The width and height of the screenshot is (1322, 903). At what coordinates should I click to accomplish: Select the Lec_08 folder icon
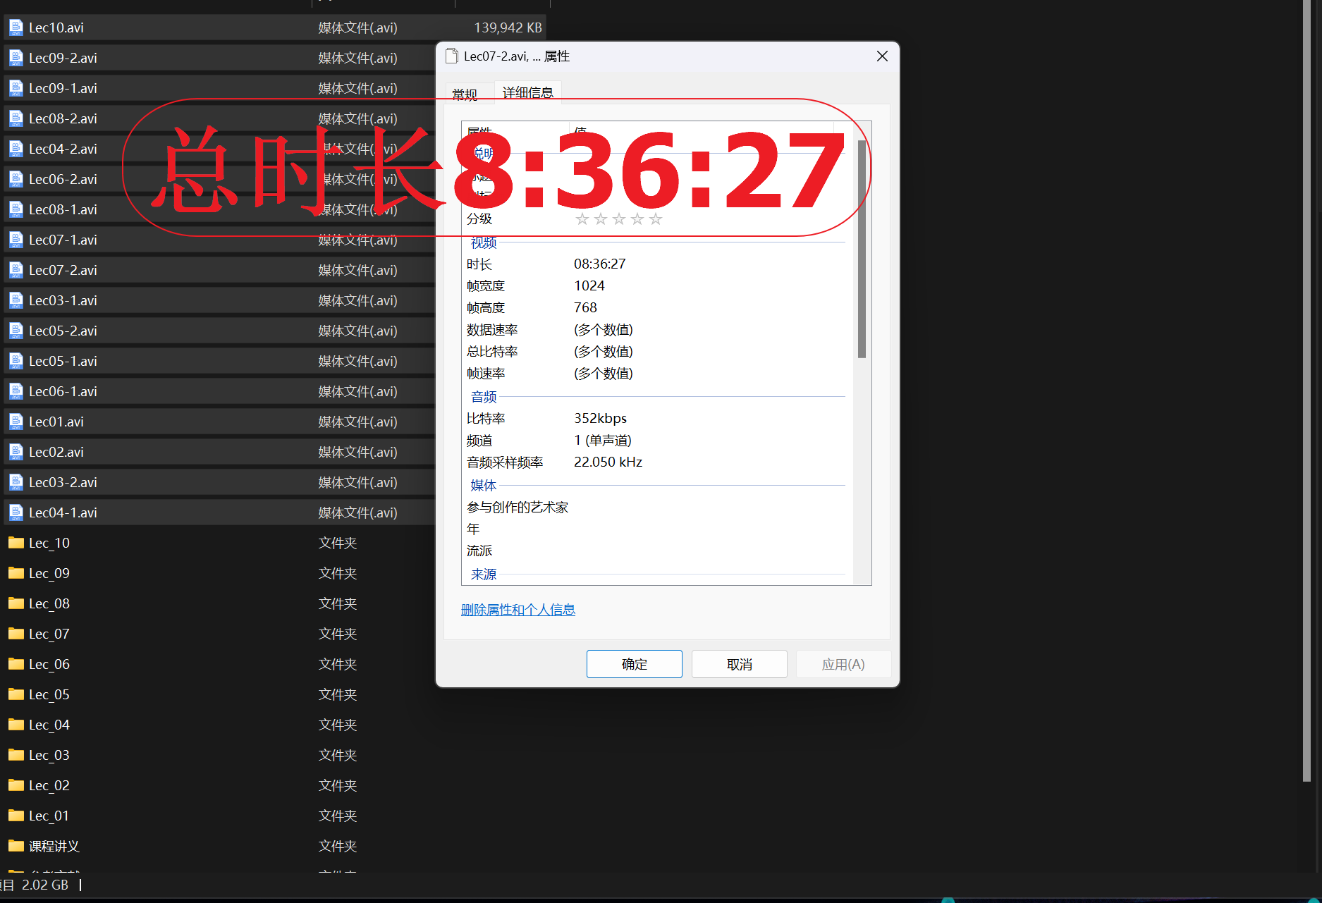16,603
